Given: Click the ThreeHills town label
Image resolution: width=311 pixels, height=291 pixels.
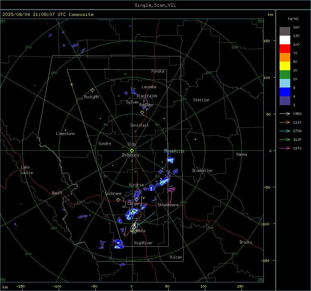Looking at the screenshot, I should [x=174, y=151].
